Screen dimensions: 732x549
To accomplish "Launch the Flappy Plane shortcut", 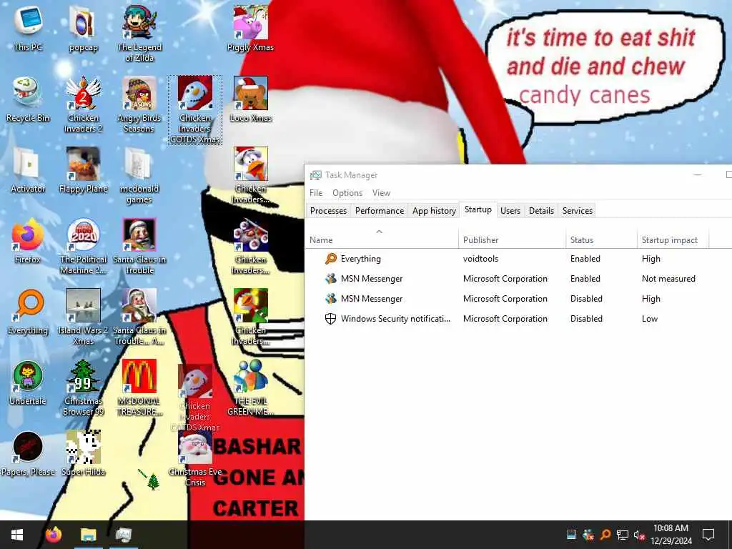I will 83,170.
